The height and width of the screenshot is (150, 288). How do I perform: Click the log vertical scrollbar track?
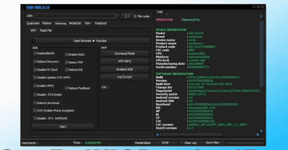point(261,73)
